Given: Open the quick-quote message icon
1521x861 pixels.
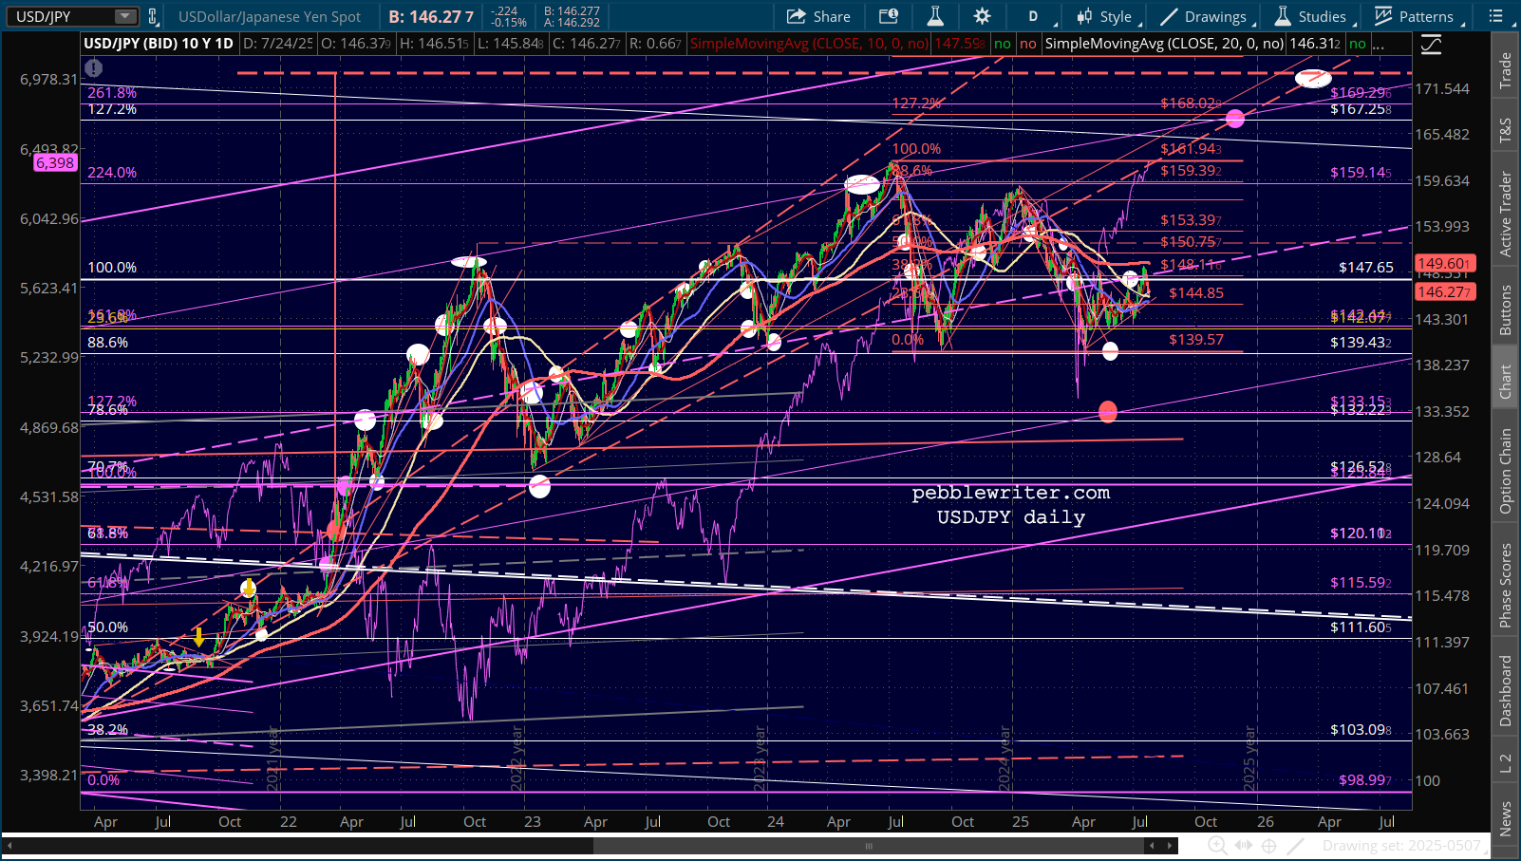Looking at the screenshot, I should tap(889, 16).
